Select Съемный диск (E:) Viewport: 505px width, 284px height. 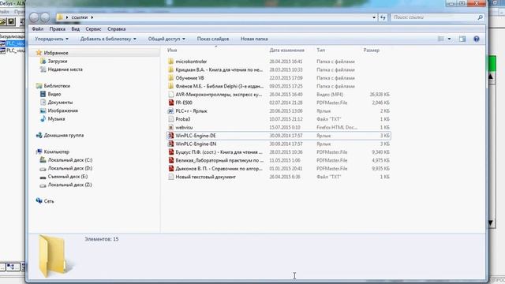68,177
